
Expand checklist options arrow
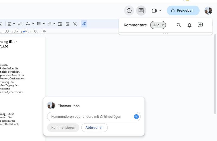(33, 24)
